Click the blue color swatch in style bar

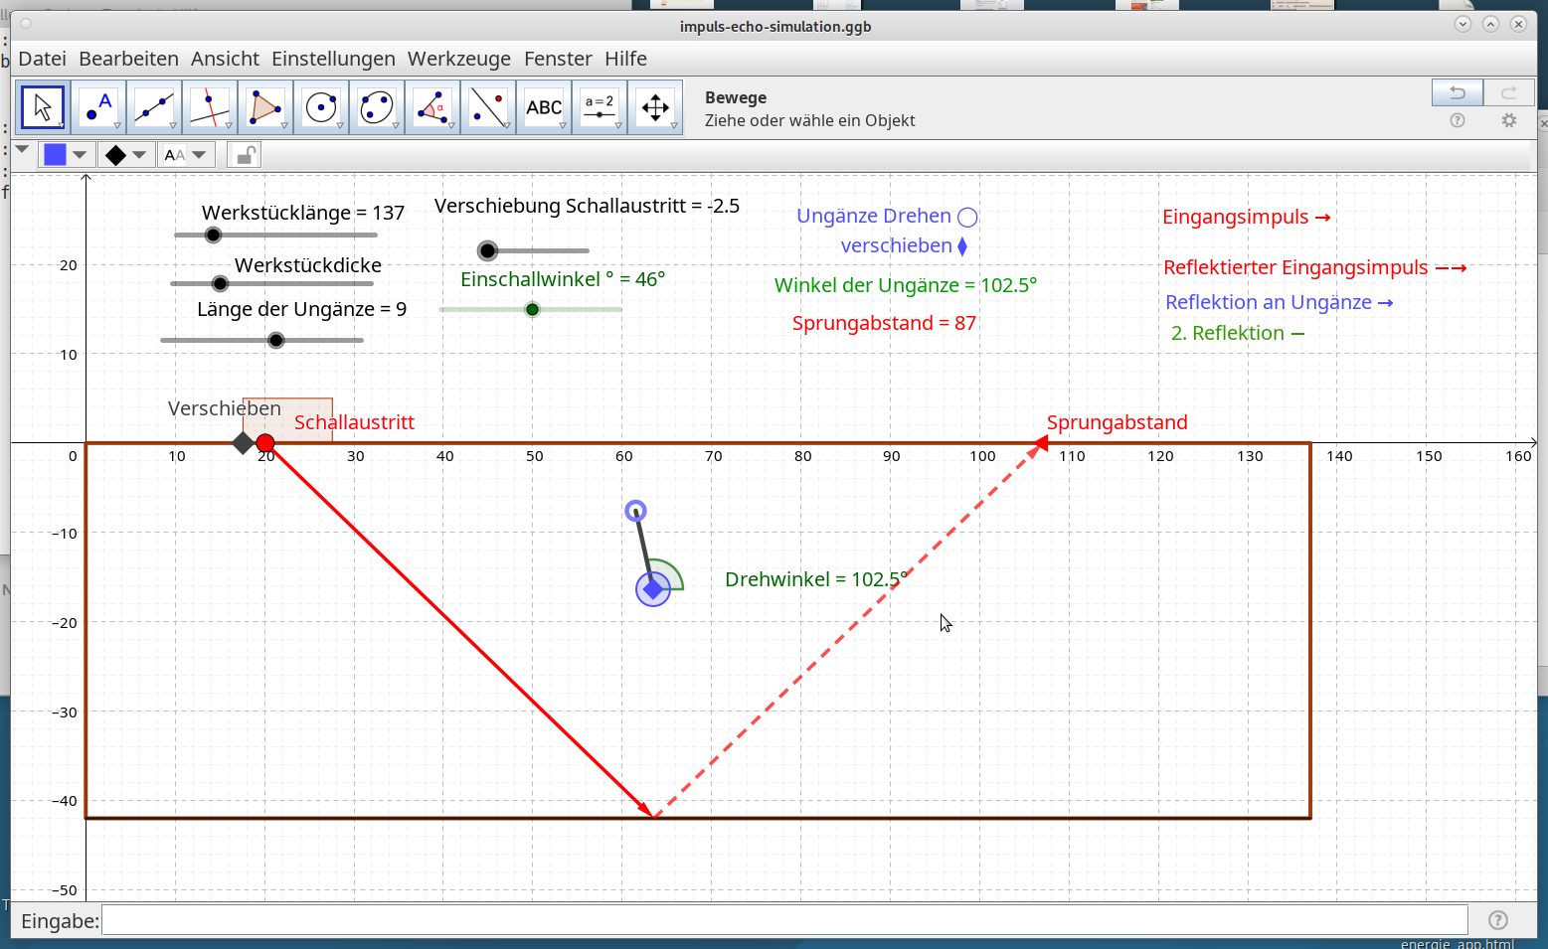(55, 155)
